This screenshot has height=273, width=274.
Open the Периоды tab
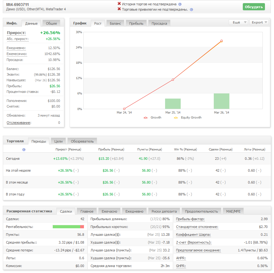click(x=39, y=141)
